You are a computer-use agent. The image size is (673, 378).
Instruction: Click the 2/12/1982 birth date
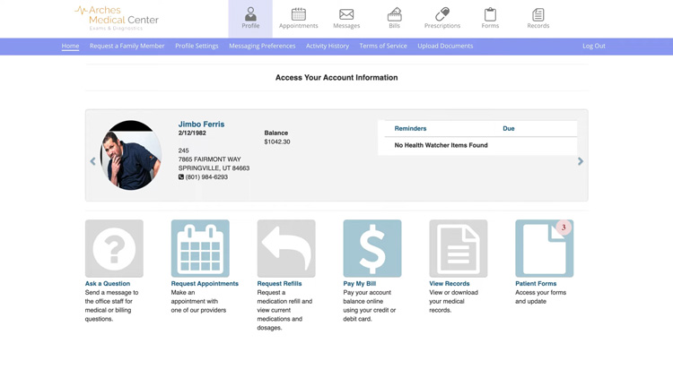pyautogui.click(x=192, y=133)
